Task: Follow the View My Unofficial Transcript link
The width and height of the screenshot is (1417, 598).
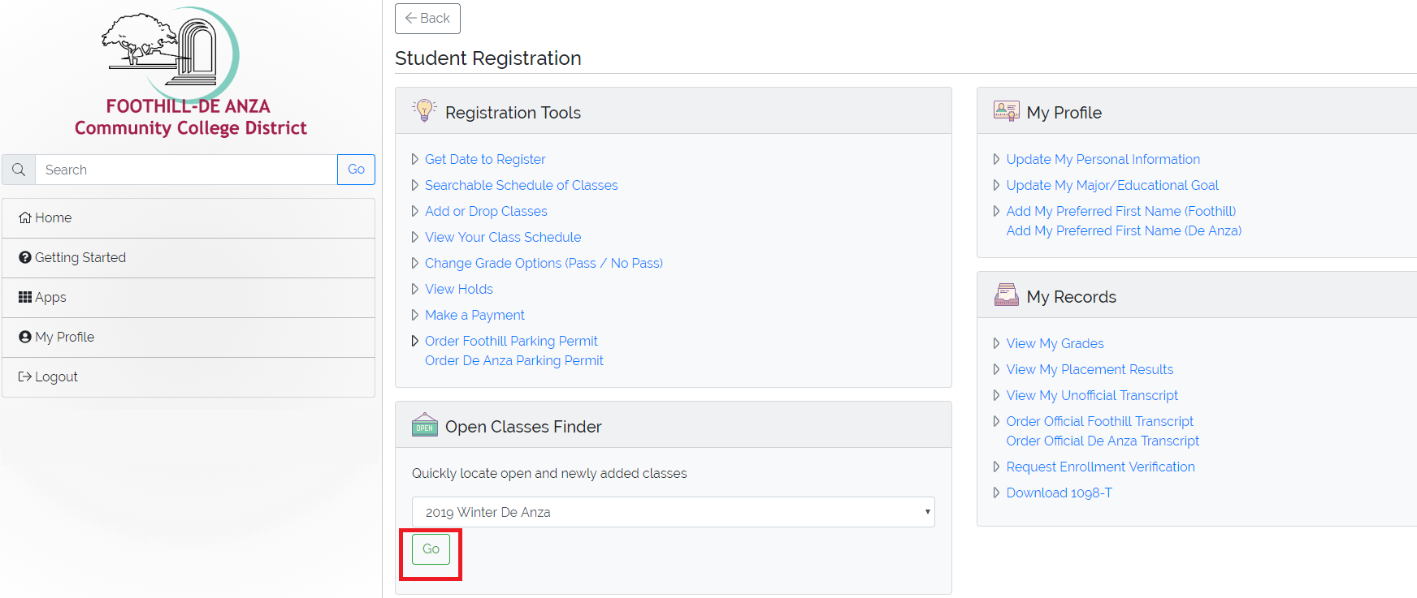Action: point(1092,395)
